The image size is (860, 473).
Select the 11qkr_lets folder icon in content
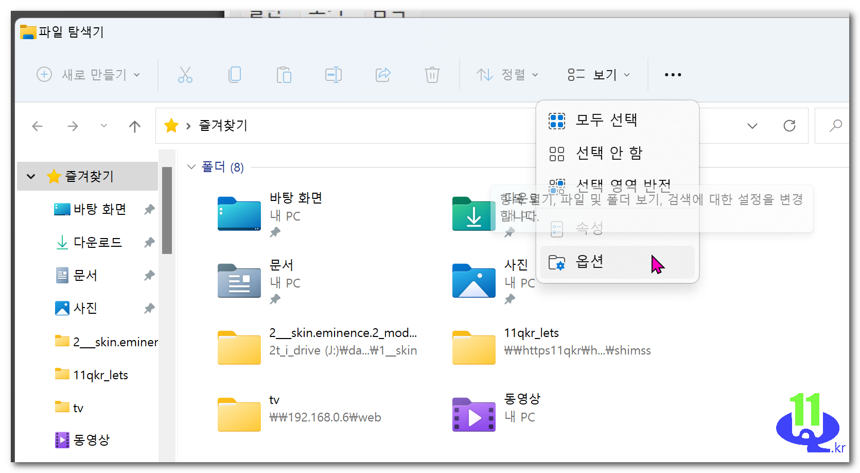pyautogui.click(x=474, y=347)
